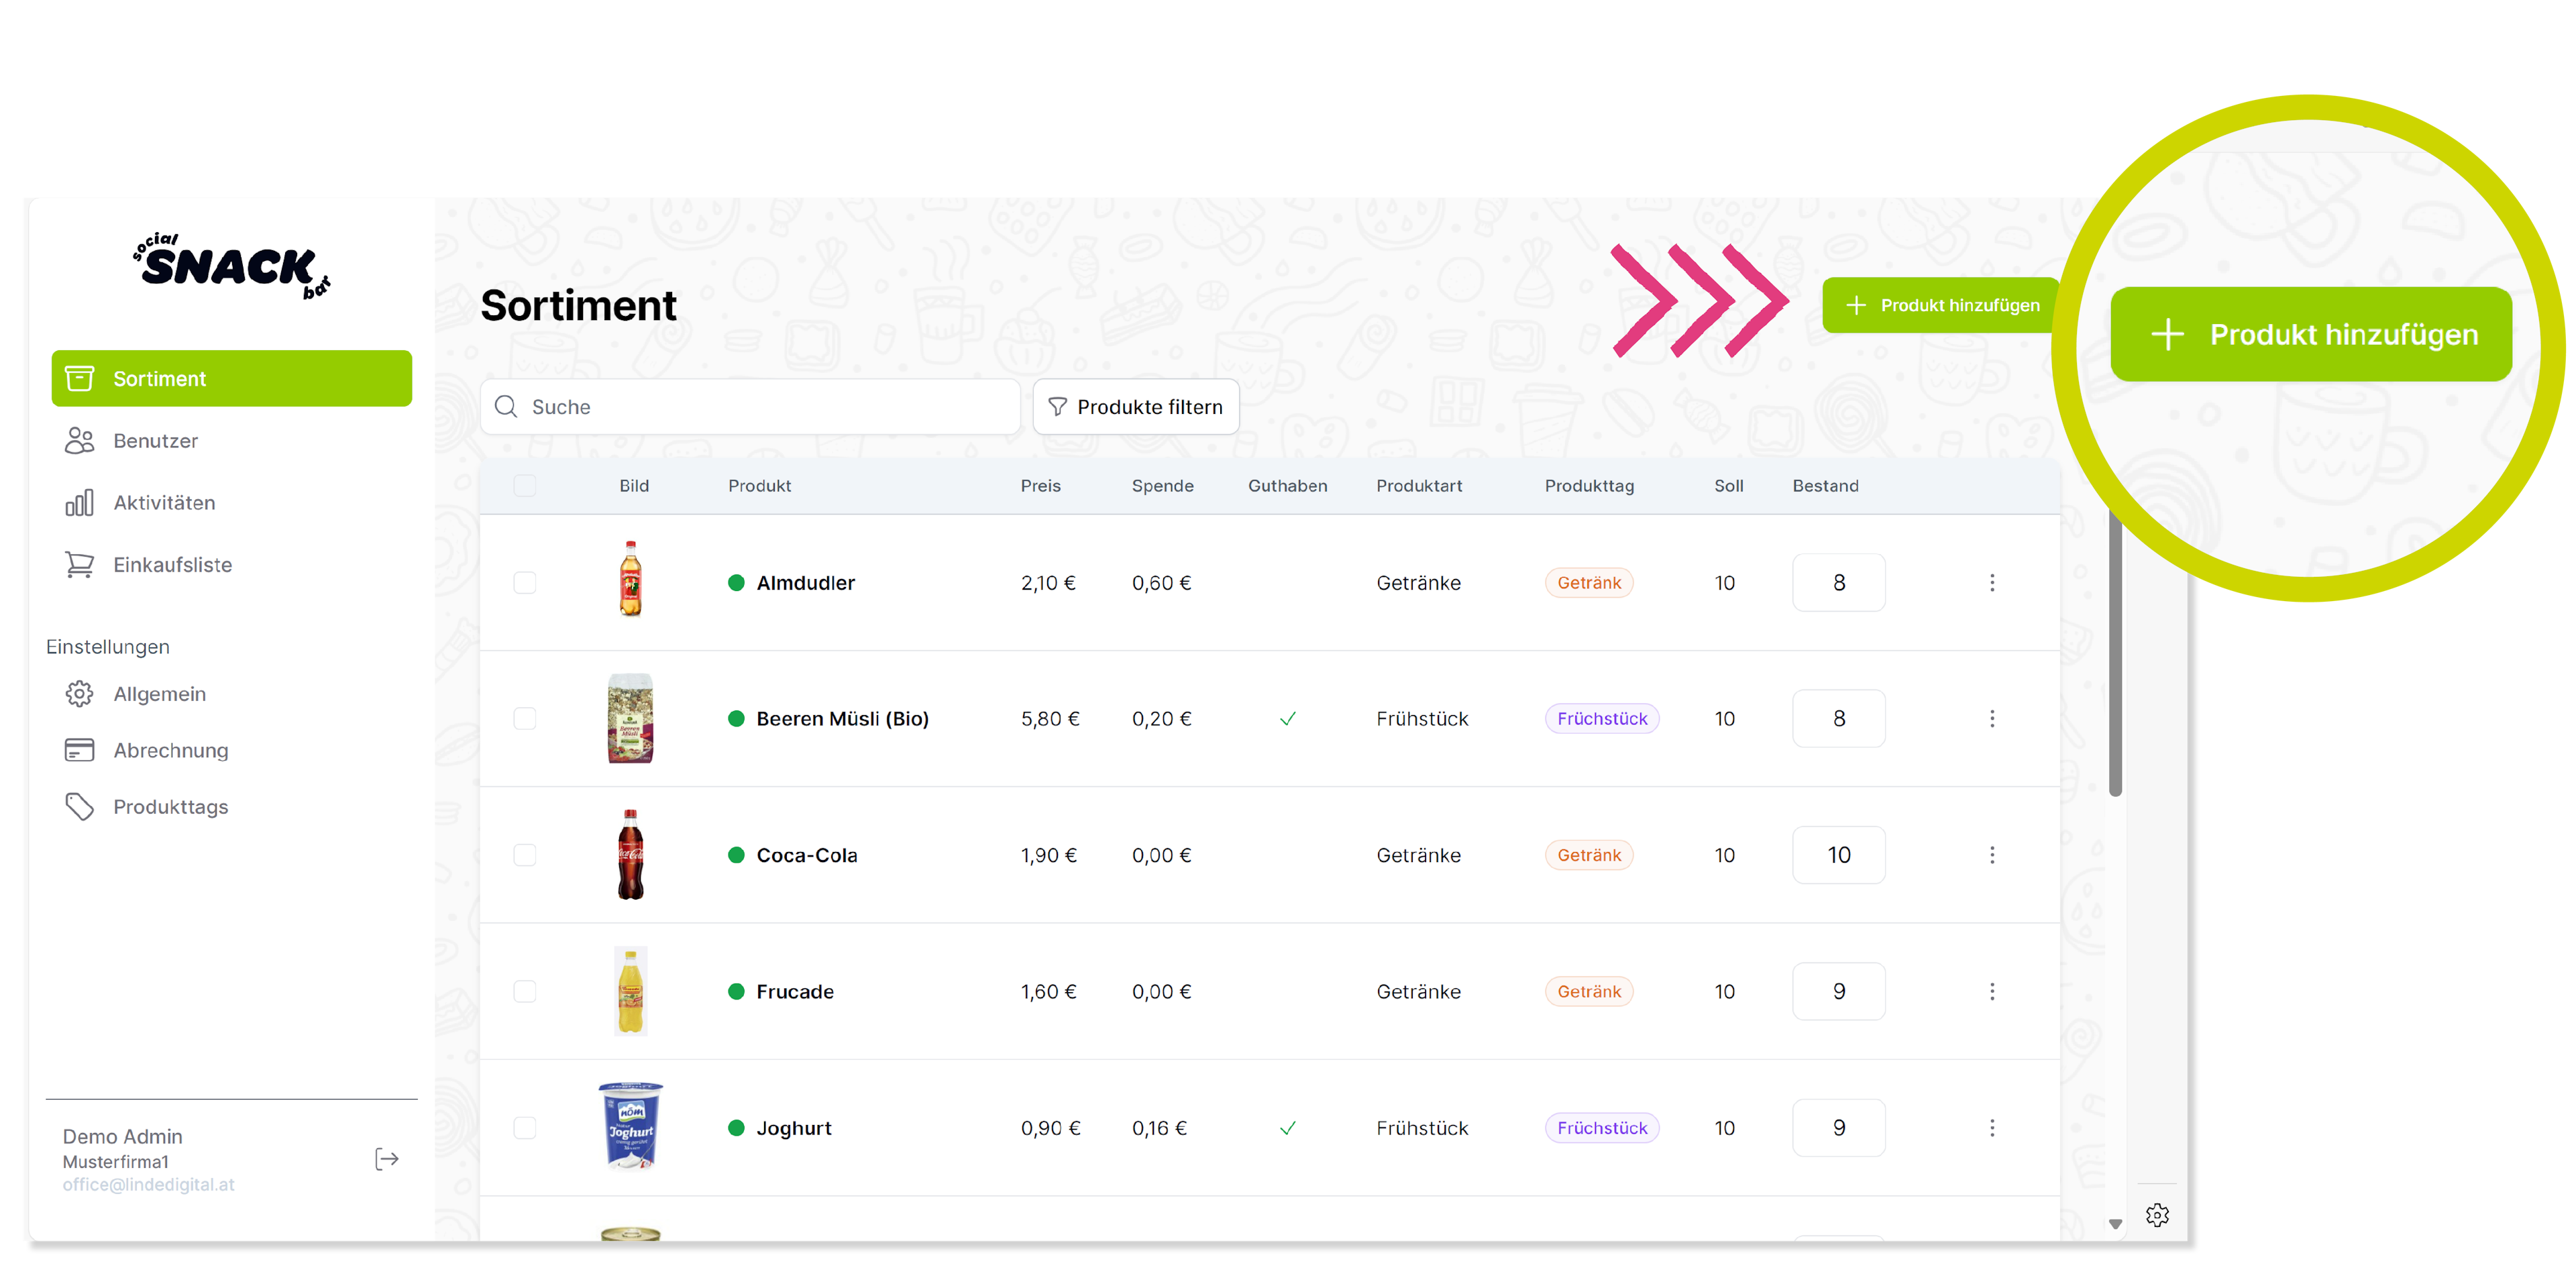Edit Bestand field for Coca-Cola
Image resolution: width=2576 pixels, height=1288 pixels.
(x=1838, y=854)
